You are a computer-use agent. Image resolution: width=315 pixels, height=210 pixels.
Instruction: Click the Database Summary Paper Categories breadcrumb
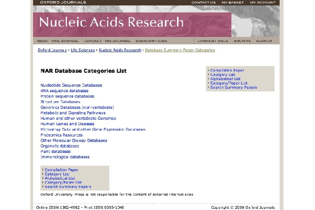point(180,50)
